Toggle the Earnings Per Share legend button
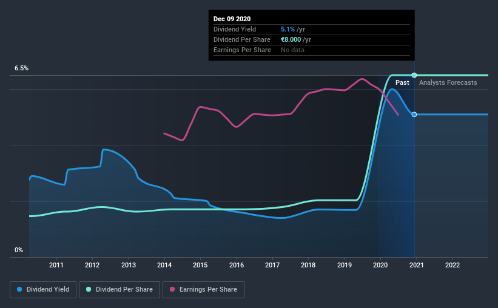This screenshot has height=308, width=498. [x=203, y=290]
